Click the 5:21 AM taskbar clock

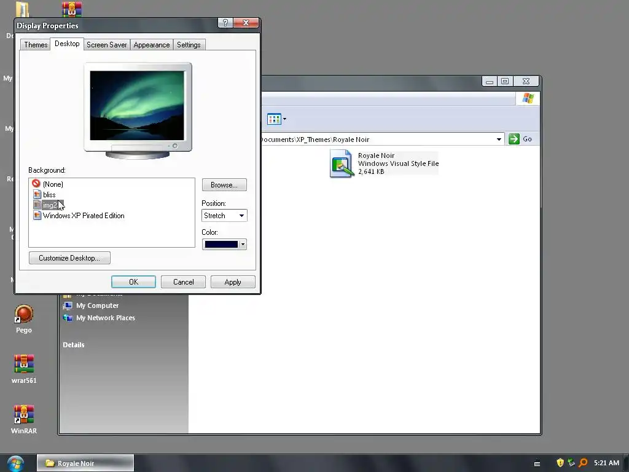tap(606, 463)
